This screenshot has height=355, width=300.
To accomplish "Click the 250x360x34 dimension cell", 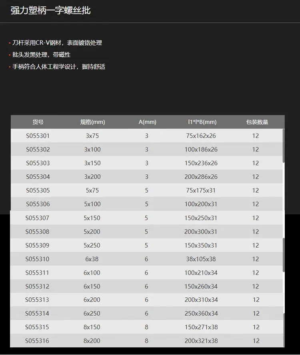I will (201, 314).
